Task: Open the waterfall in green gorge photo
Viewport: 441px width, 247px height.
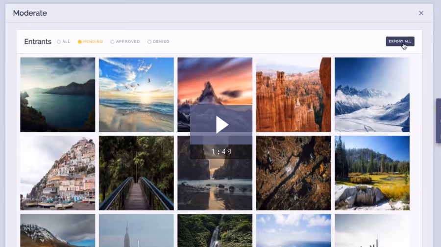Action: coord(215,230)
